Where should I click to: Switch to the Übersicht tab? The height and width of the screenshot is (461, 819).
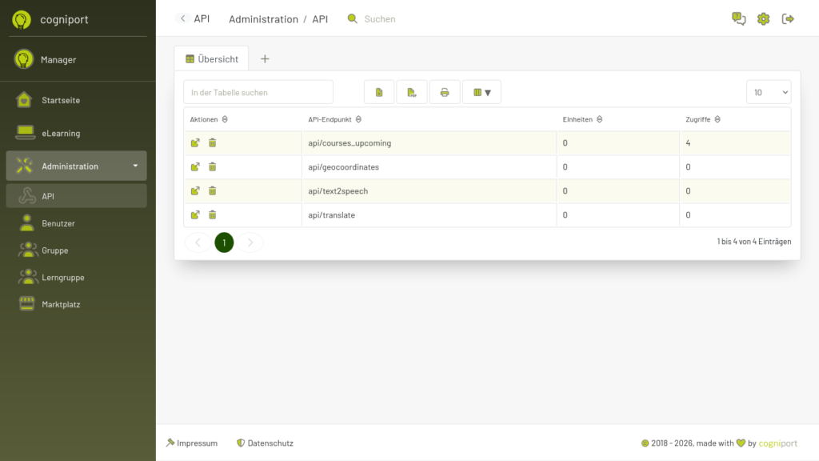point(211,58)
